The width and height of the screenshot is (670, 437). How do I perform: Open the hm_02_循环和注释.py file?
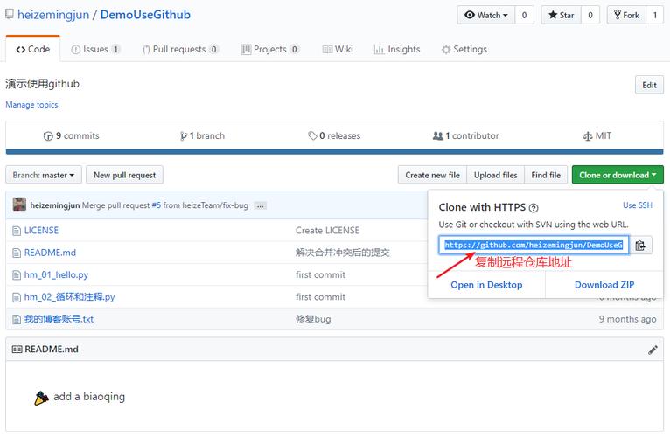point(70,297)
